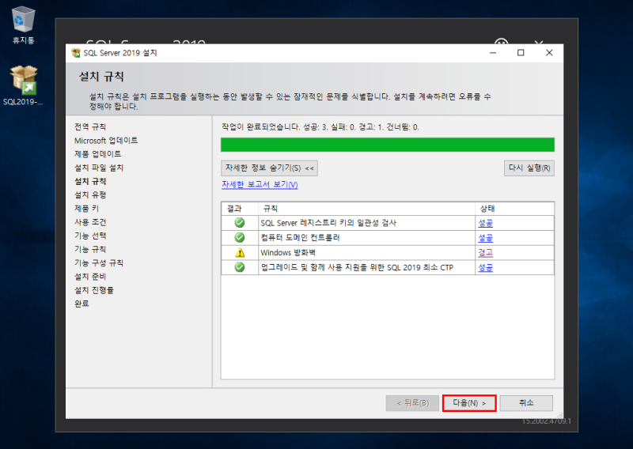
Task: Select 기능 선택 step in sidebar
Action: click(90, 236)
